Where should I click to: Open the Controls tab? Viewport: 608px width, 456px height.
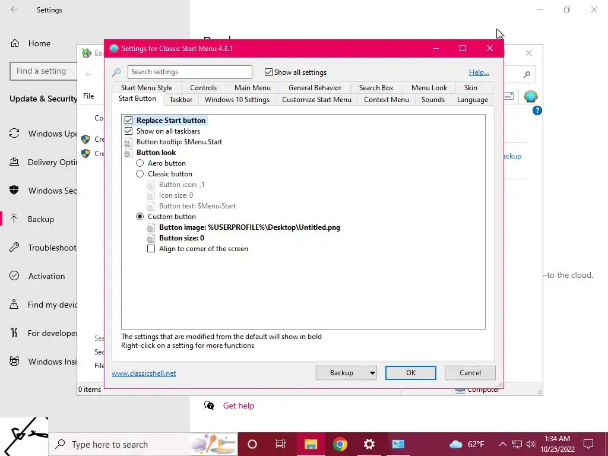tap(203, 88)
